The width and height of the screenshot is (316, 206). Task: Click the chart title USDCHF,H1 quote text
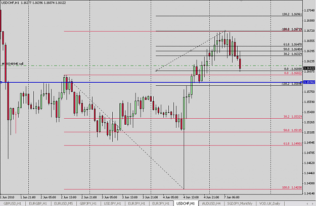[33, 3]
